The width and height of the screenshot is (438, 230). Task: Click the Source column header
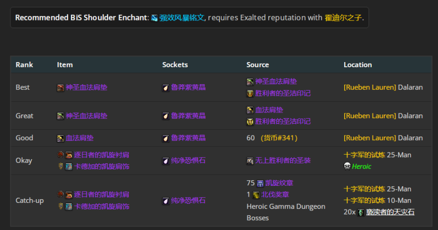pos(257,65)
